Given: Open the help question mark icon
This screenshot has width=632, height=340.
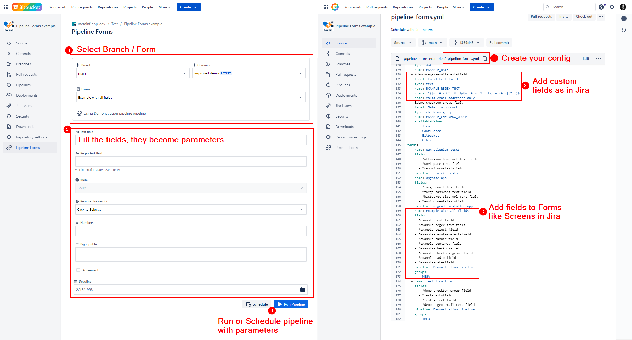Looking at the screenshot, I should pos(601,7).
